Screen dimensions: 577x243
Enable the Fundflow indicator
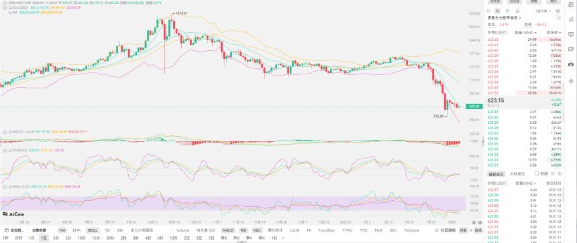coord(326,230)
